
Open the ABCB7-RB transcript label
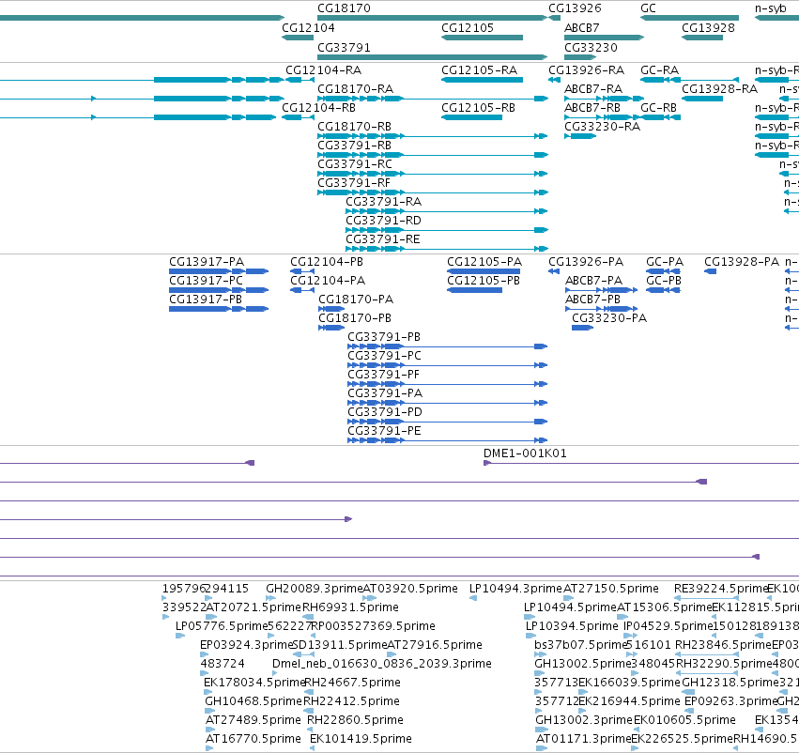tap(592, 108)
